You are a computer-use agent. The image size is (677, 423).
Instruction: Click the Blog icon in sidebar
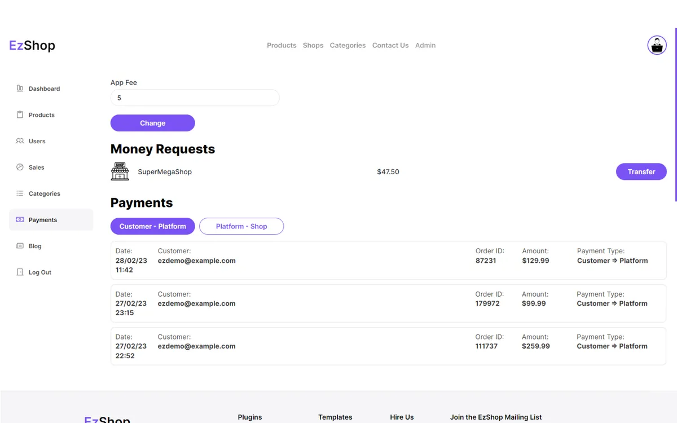[20, 246]
